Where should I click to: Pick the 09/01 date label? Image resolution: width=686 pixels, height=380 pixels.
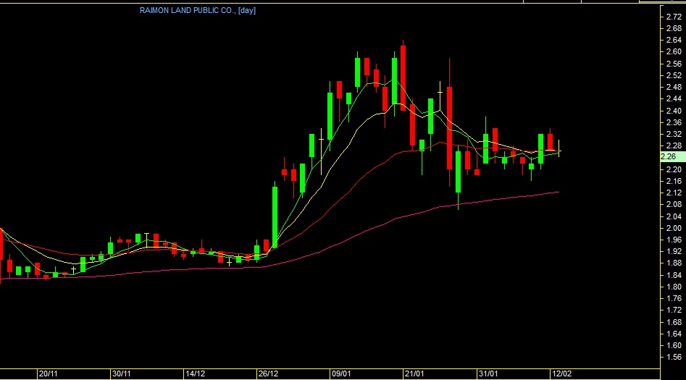tap(341, 374)
